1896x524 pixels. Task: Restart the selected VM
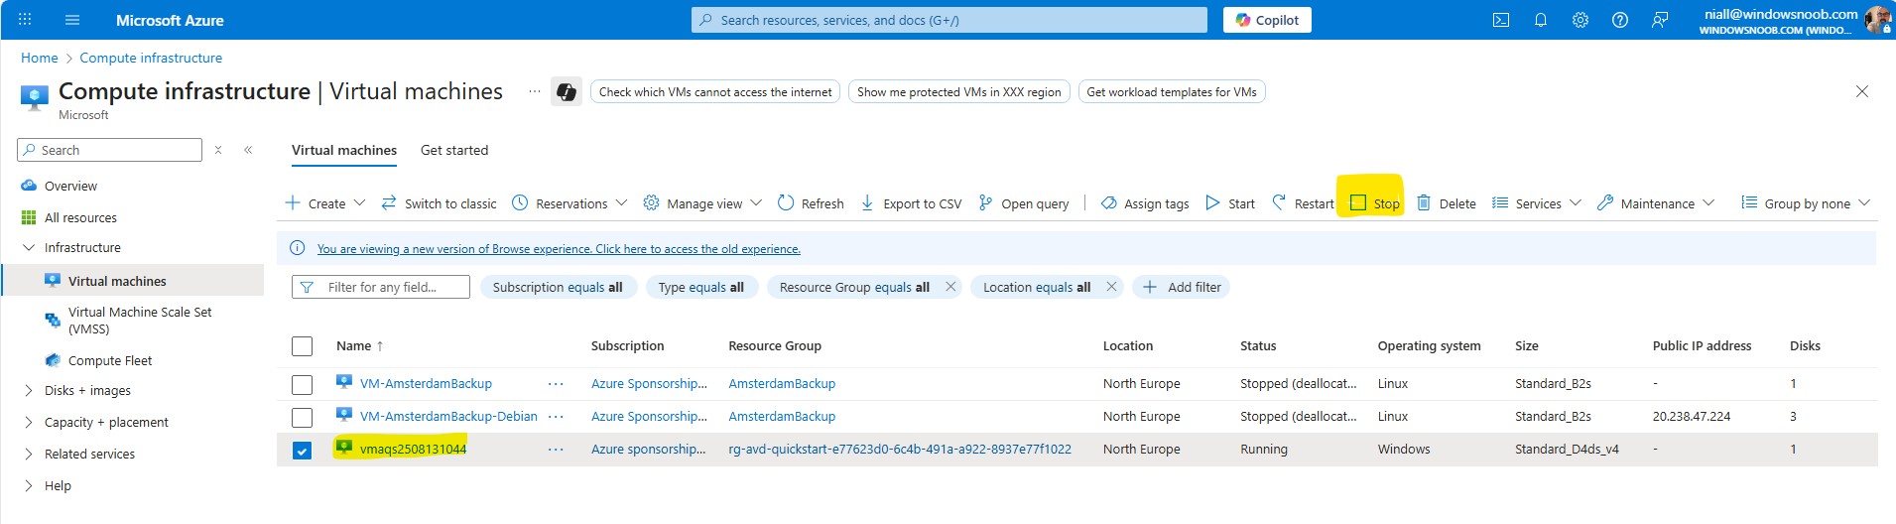(x=1303, y=203)
